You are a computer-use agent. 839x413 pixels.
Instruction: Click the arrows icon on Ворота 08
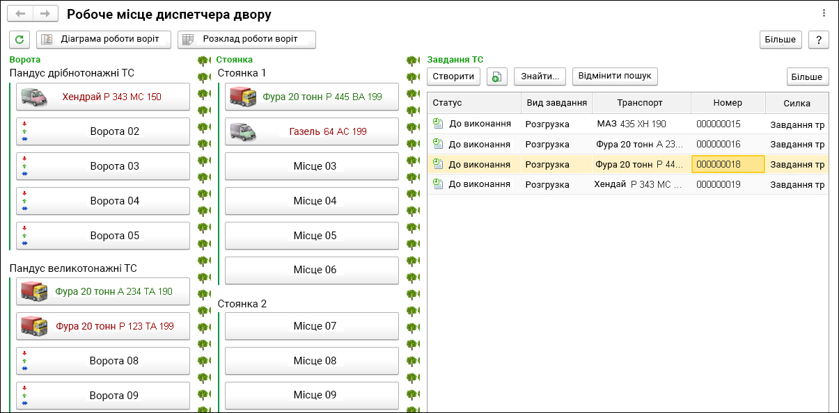tap(25, 361)
